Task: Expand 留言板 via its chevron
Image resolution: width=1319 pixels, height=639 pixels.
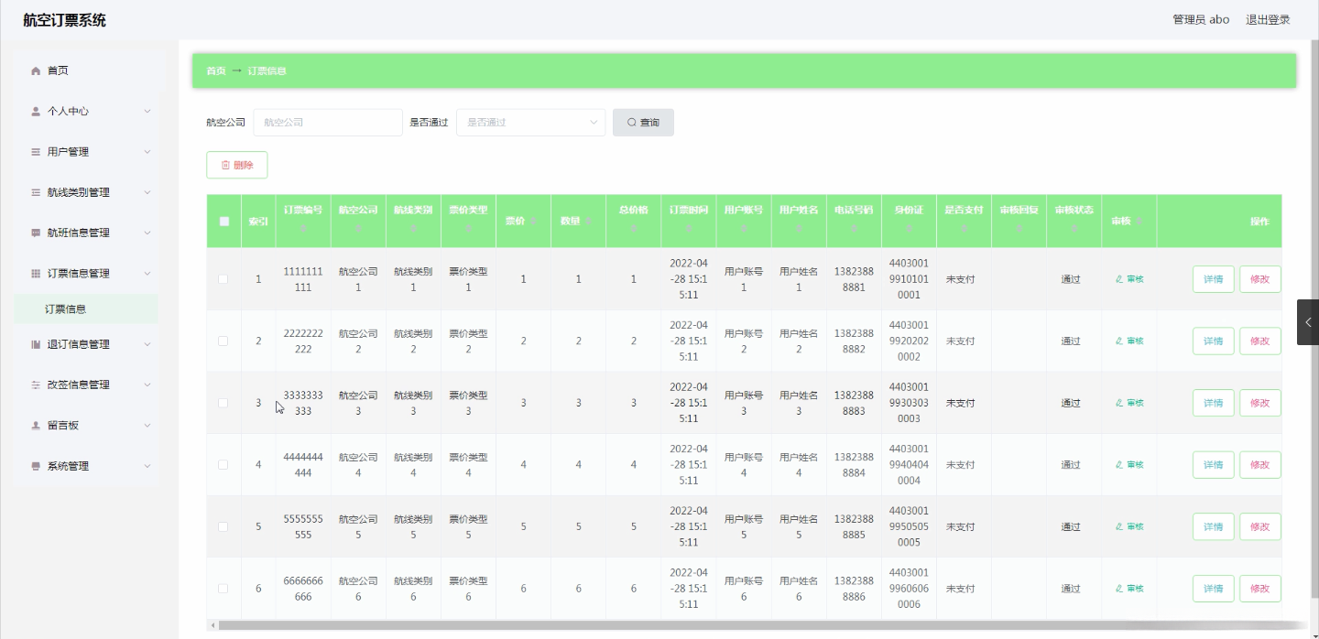Action: 147,426
